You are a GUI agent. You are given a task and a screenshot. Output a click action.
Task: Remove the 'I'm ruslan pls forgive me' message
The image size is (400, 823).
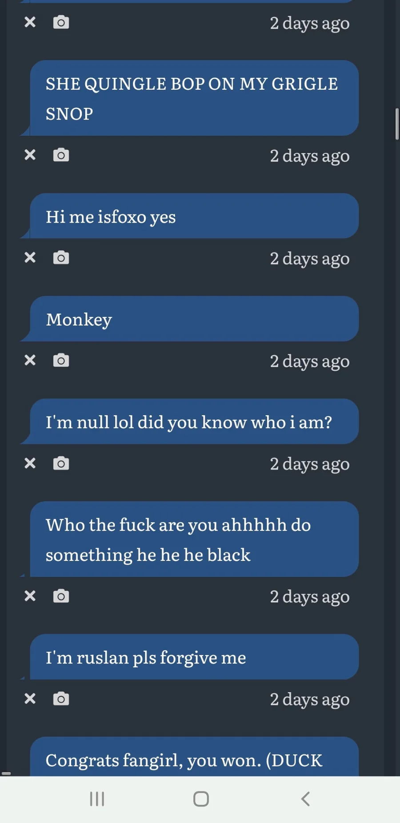coord(30,699)
